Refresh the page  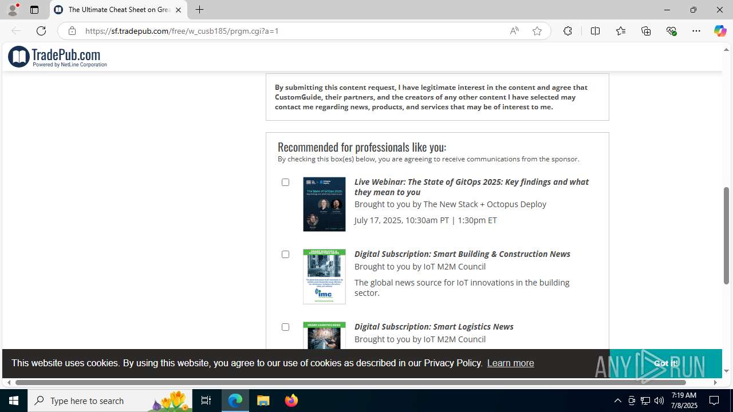41,31
